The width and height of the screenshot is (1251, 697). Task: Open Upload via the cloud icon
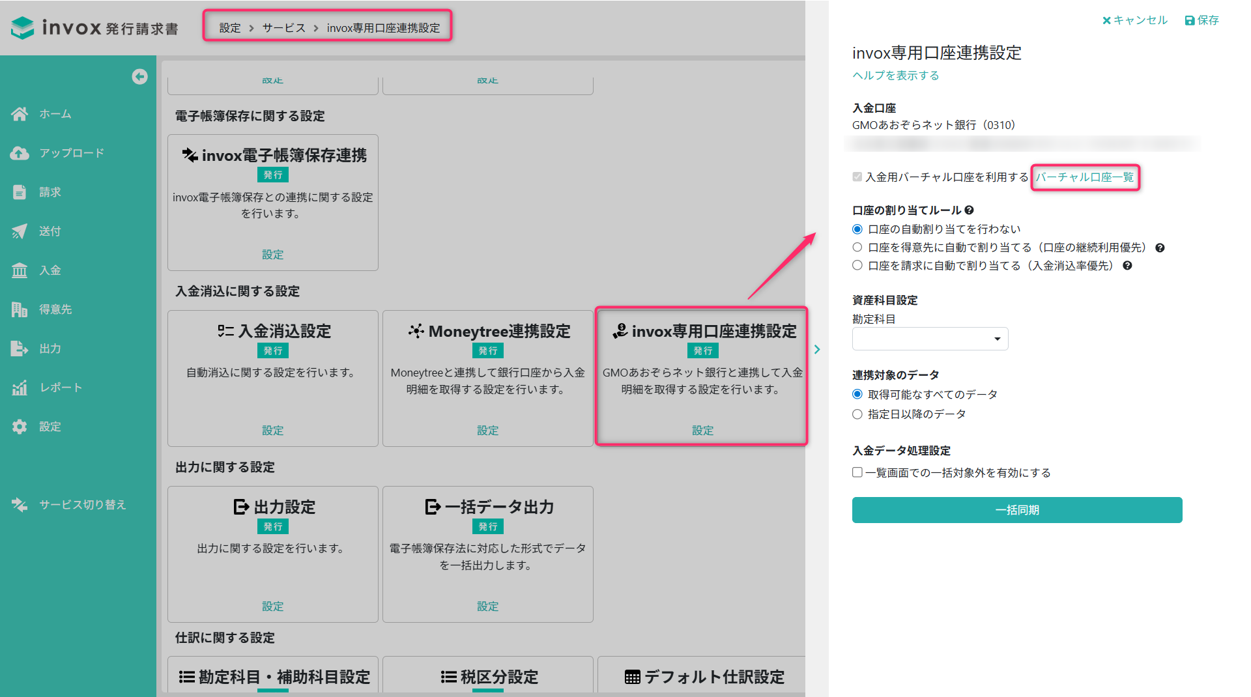click(20, 153)
